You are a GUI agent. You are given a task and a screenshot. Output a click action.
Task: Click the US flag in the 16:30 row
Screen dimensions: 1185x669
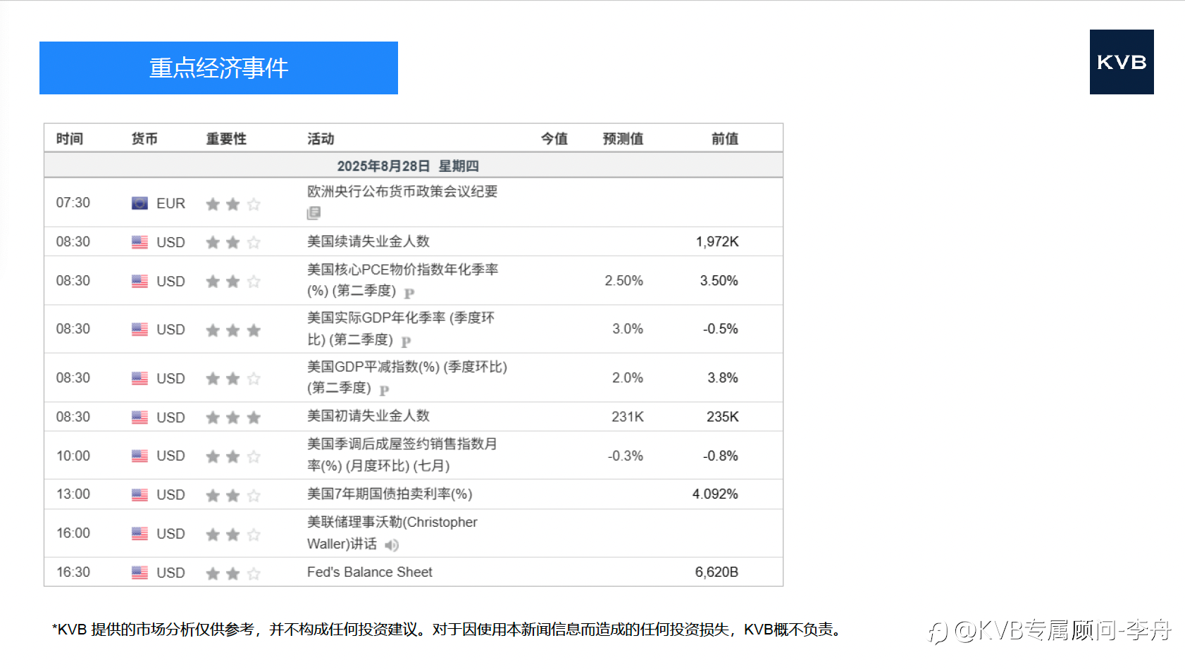point(139,573)
